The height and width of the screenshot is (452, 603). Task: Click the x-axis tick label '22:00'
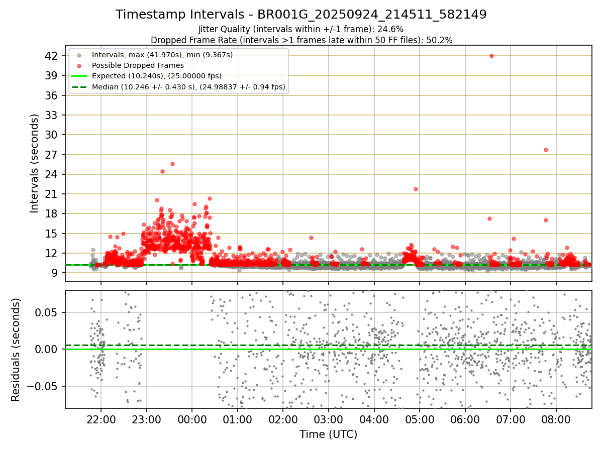click(101, 419)
